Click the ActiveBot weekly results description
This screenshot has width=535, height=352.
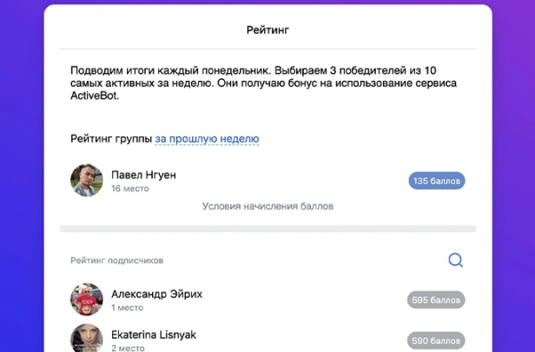[263, 83]
